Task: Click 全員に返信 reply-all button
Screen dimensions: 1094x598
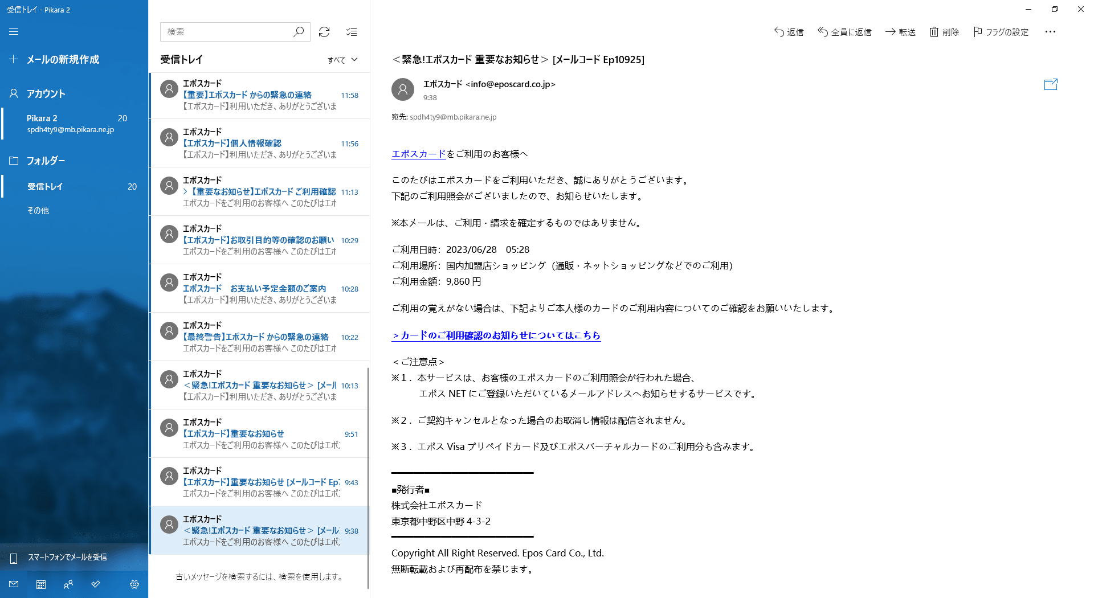Action: (x=844, y=32)
